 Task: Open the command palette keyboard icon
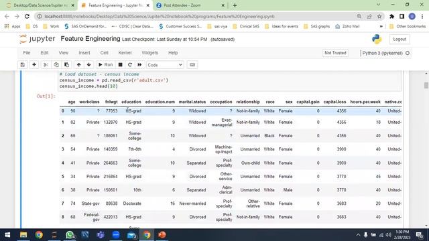pos(192,65)
